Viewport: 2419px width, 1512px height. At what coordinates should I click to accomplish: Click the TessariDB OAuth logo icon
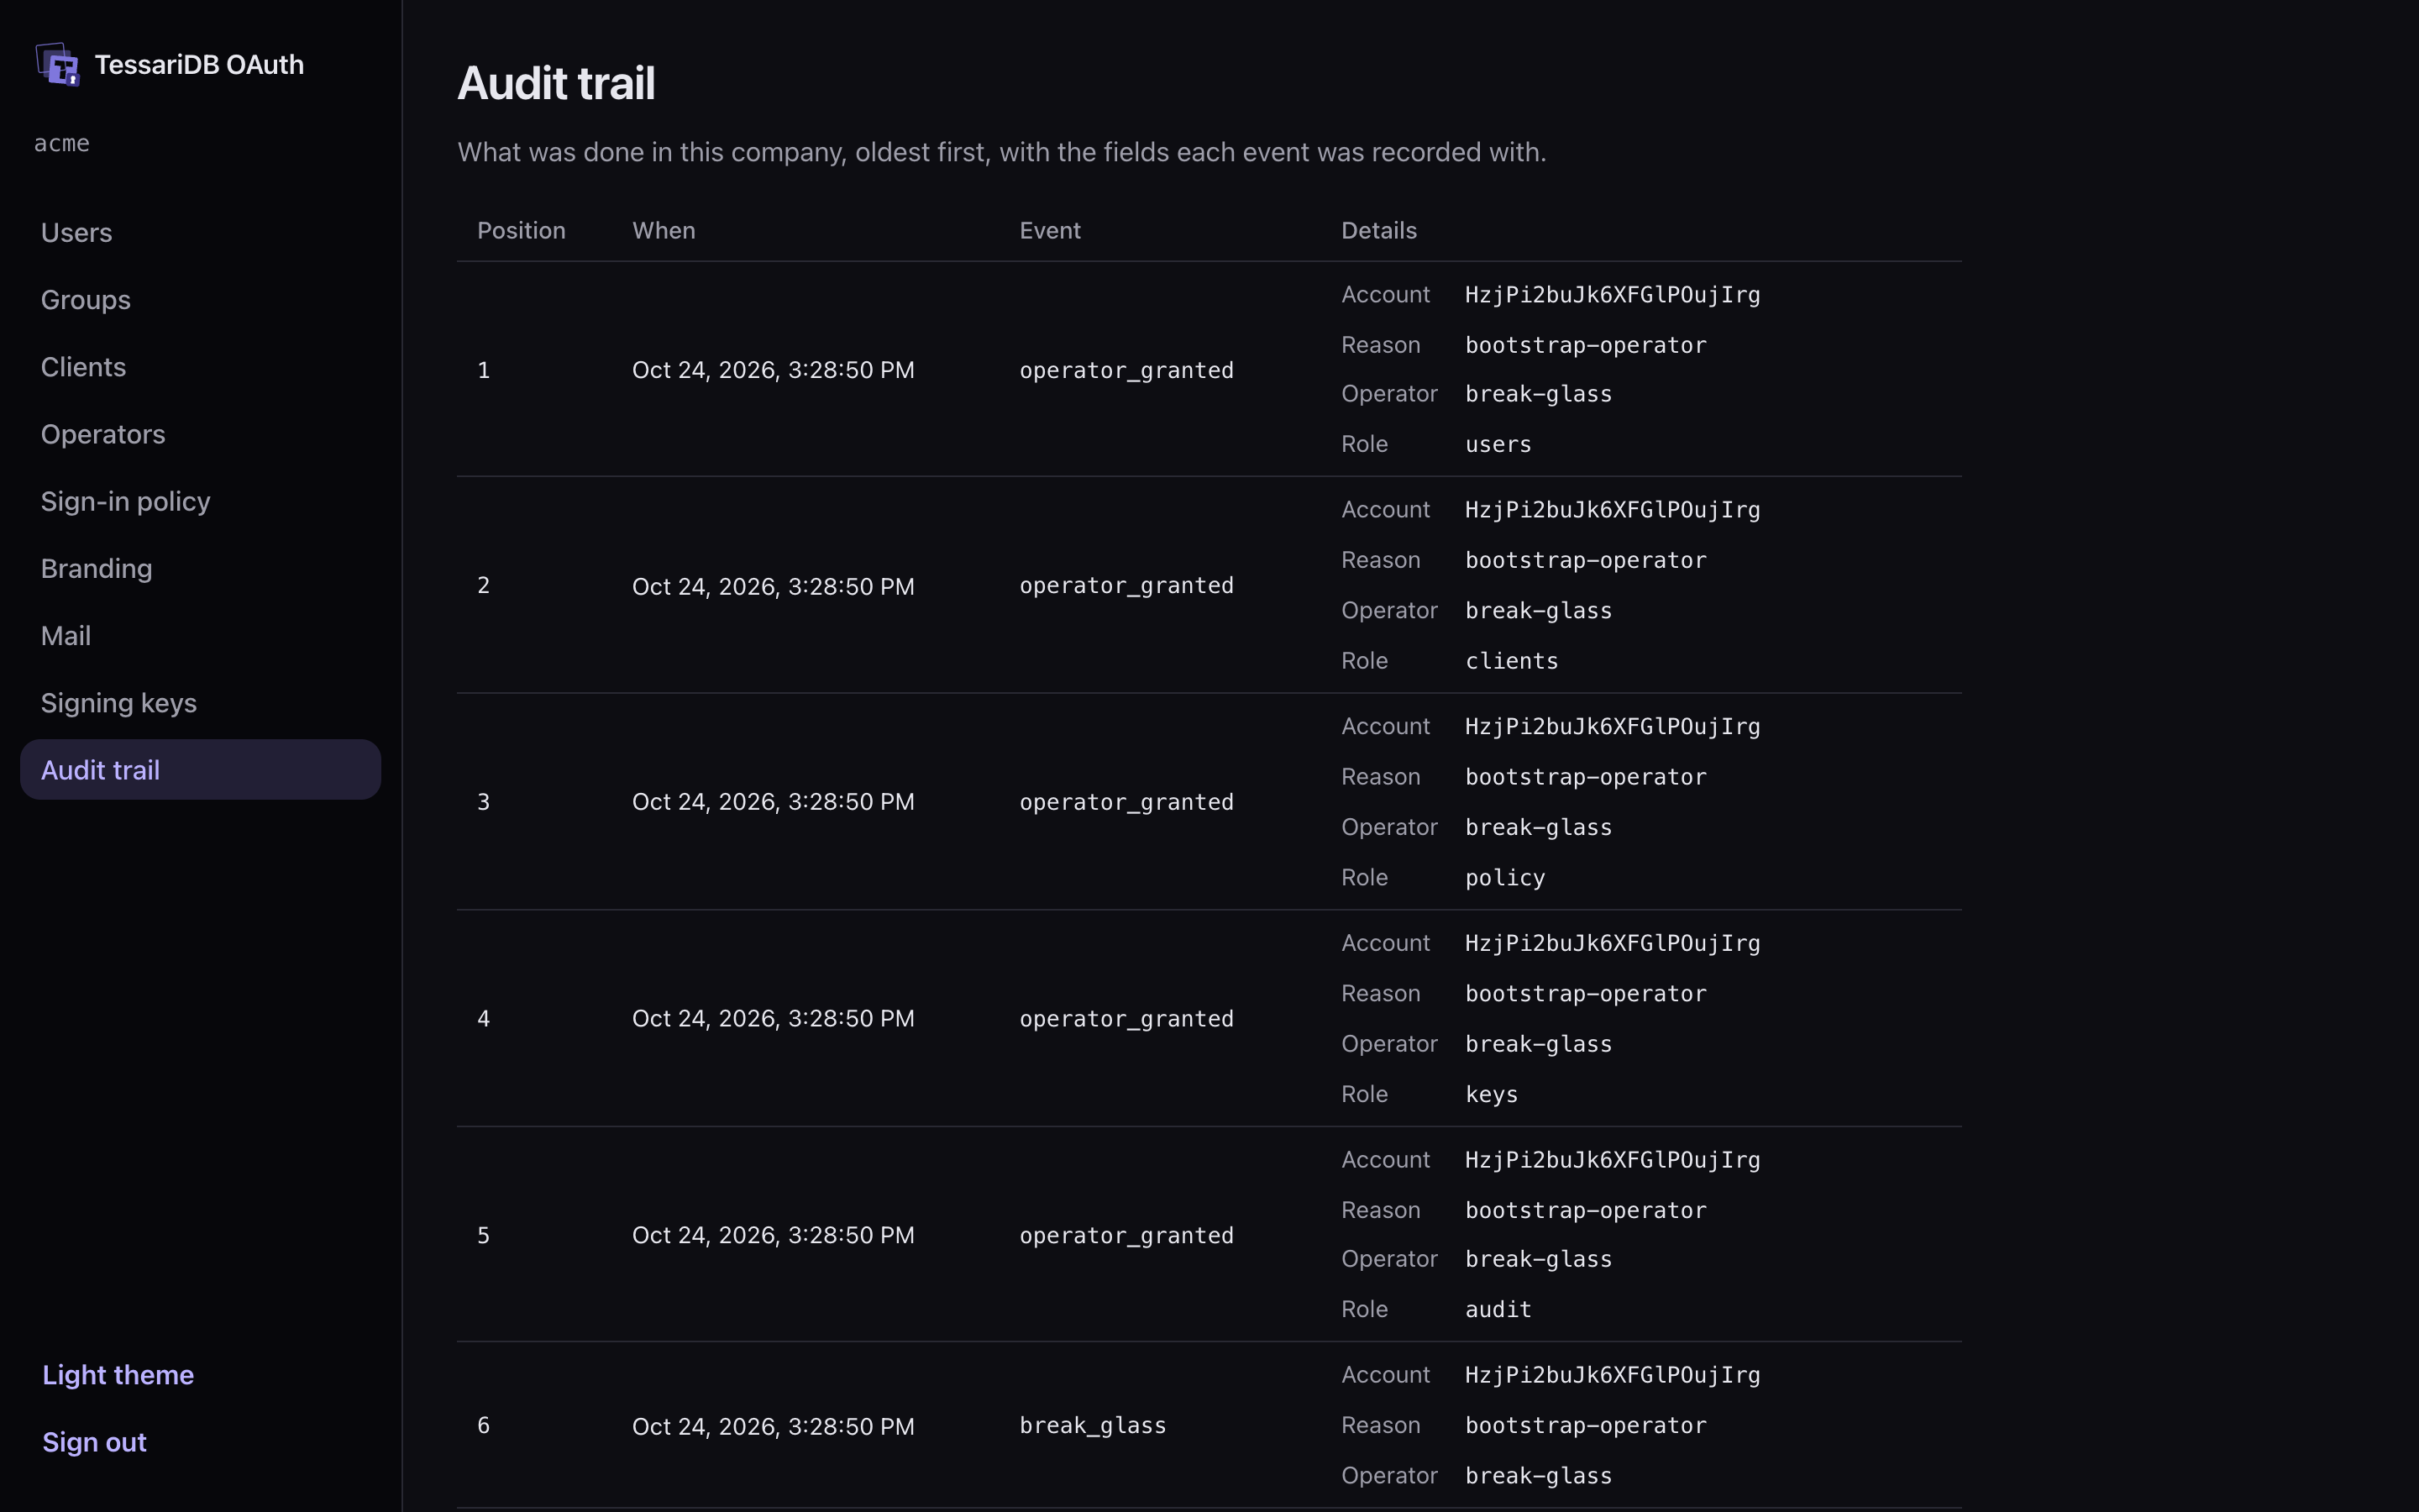58,65
